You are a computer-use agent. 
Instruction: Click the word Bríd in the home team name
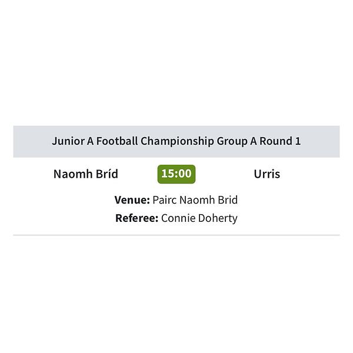pyautogui.click(x=107, y=174)
